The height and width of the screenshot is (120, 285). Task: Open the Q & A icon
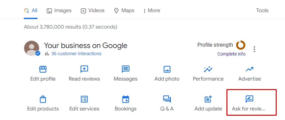(x=167, y=99)
